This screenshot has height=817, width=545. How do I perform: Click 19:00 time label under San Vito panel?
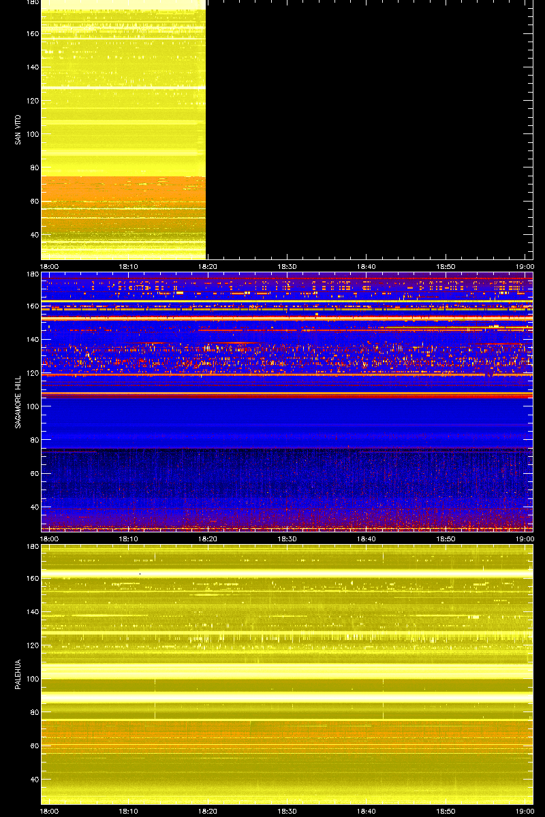[525, 266]
